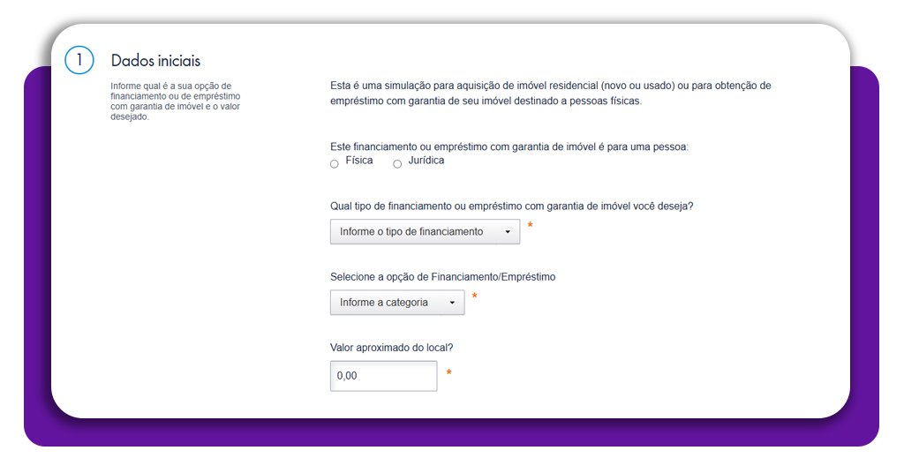
Task: Click required asterisk beside the value field
Action: pos(448,374)
